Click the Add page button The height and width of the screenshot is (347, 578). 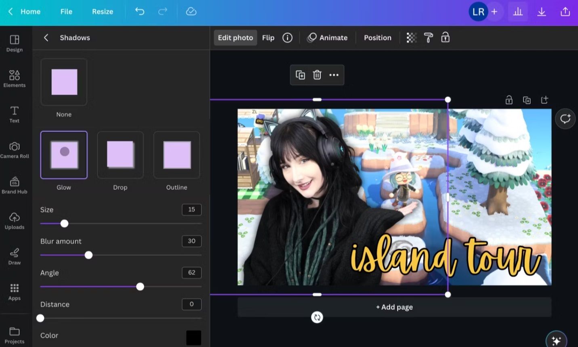(x=394, y=307)
